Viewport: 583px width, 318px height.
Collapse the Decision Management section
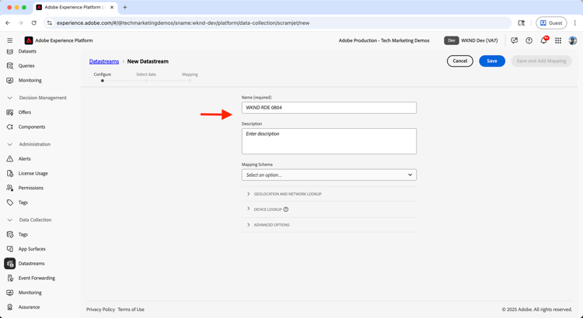(x=10, y=98)
